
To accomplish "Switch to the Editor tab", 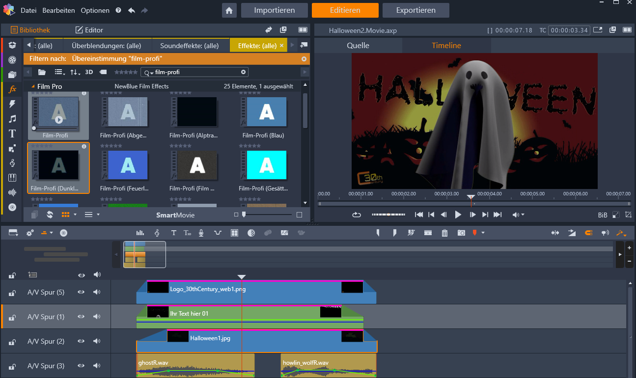I will tap(89, 30).
